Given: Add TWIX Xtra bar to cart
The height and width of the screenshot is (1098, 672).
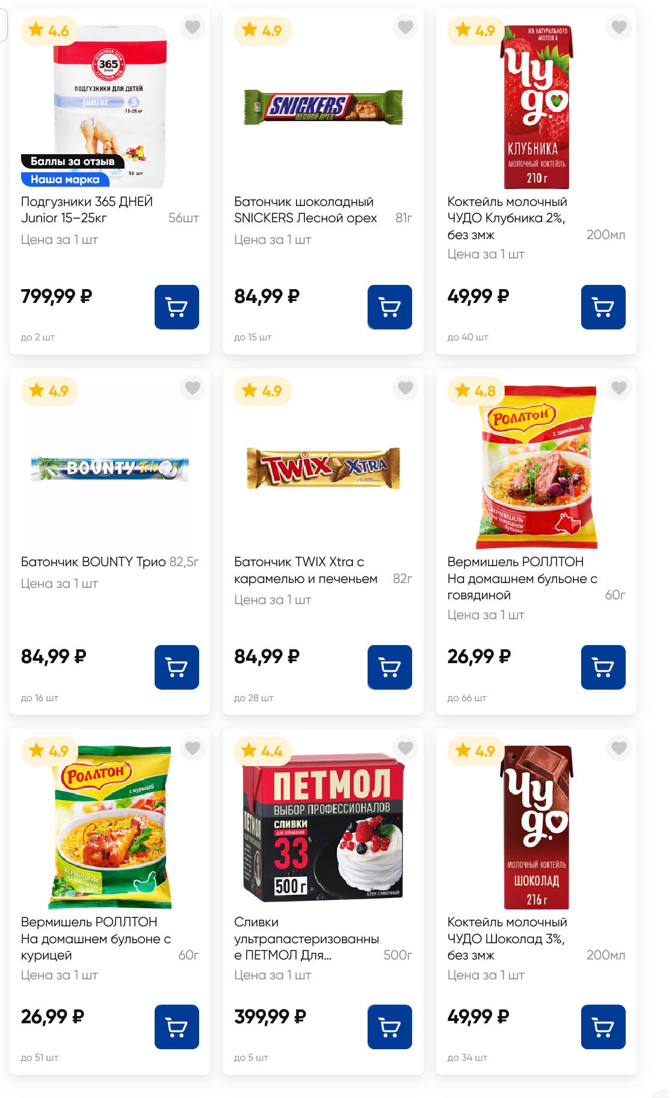Looking at the screenshot, I should click(389, 667).
